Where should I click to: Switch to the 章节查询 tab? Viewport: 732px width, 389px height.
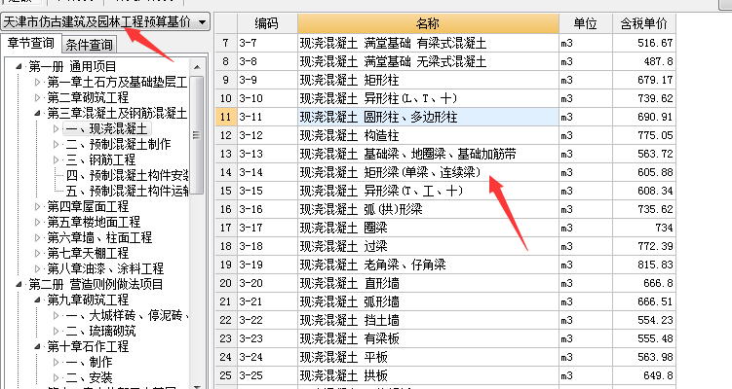31,44
